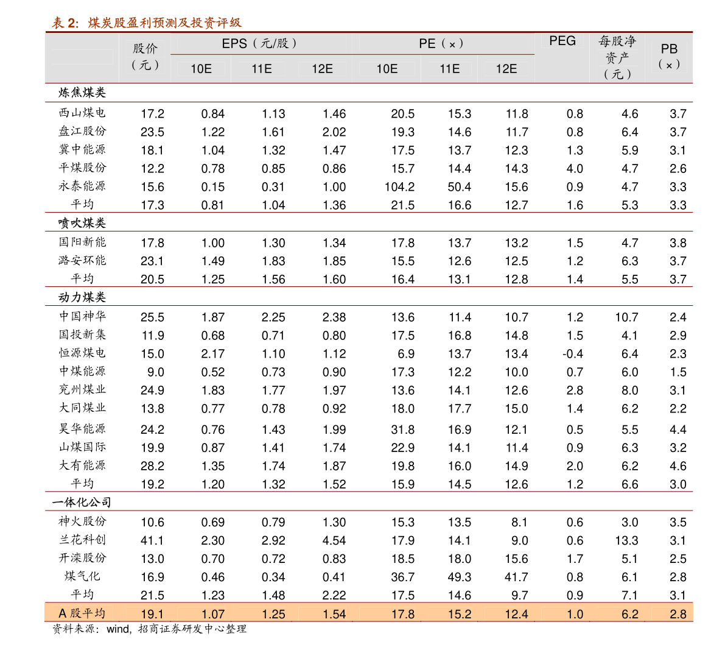
Task: Select the 10E header under EPS
Action: [x=201, y=69]
